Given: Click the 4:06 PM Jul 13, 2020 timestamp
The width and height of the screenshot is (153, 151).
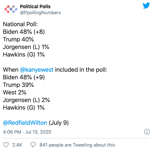Looking at the screenshot, I should pos(27,132).
